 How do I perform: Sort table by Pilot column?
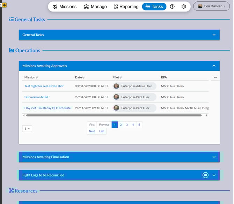(120, 77)
